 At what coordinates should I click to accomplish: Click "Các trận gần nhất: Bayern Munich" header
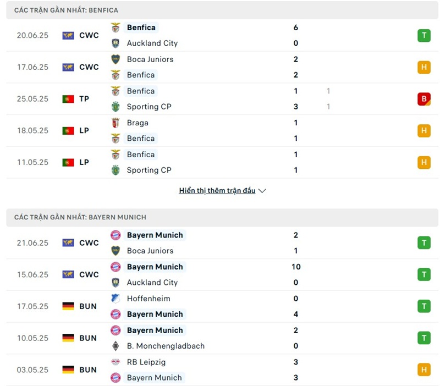80,217
